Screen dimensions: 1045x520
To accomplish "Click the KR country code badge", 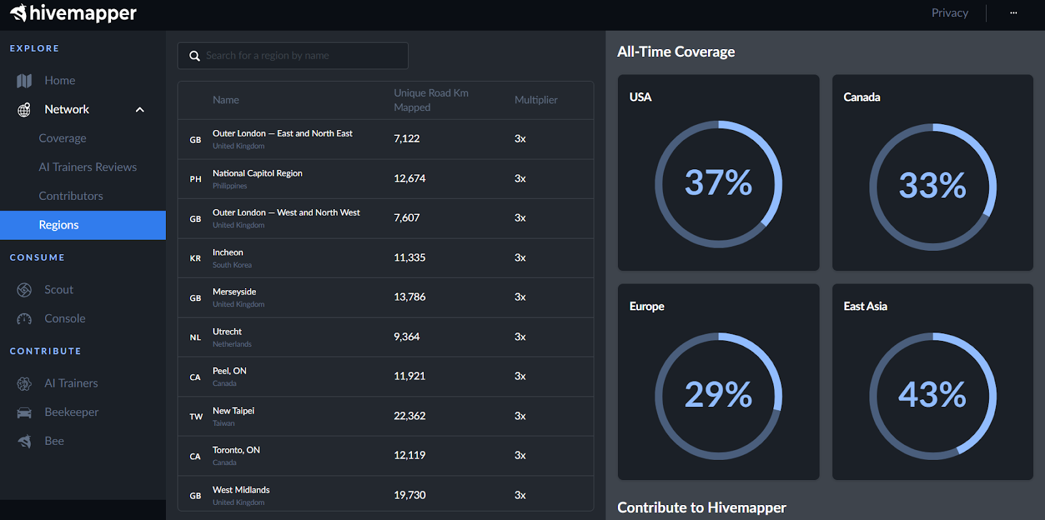I will [195, 259].
